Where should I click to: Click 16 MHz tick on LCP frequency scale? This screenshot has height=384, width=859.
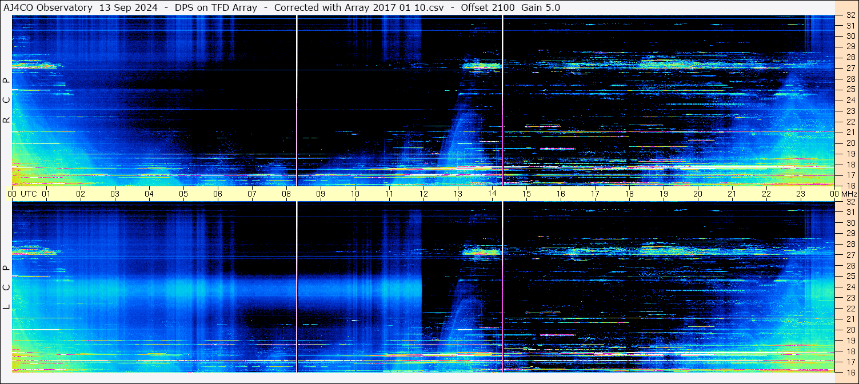tap(850, 372)
